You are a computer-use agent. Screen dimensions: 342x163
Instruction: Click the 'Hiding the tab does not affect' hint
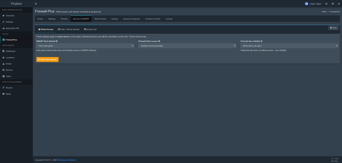point(263,50)
